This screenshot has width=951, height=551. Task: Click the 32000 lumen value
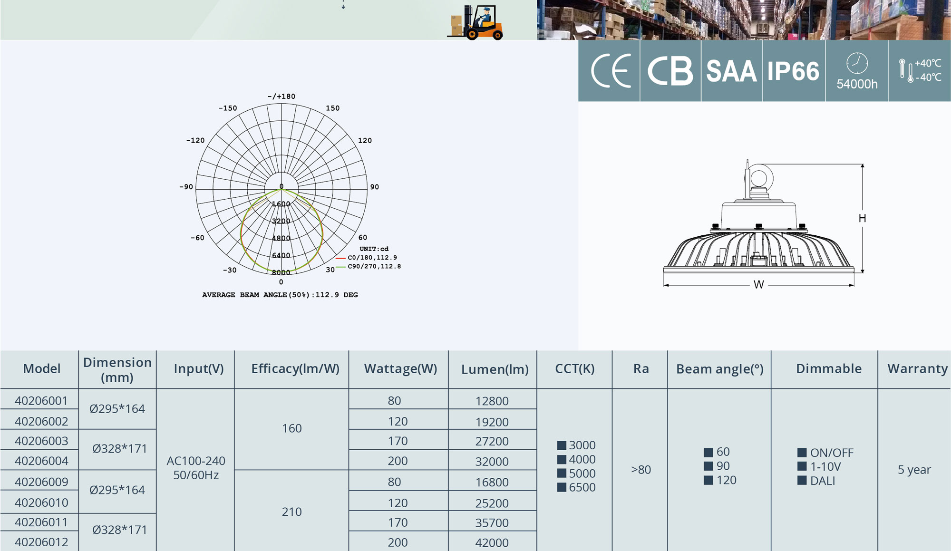(x=492, y=462)
